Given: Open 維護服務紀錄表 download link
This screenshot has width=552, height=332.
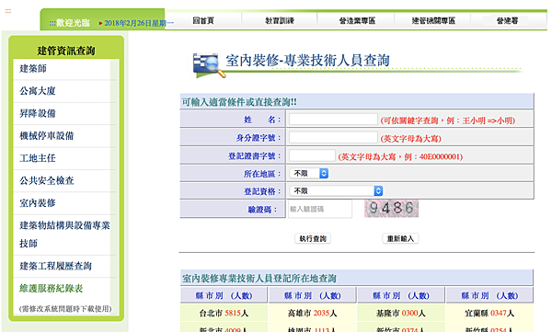Looking at the screenshot, I should 51,289.
